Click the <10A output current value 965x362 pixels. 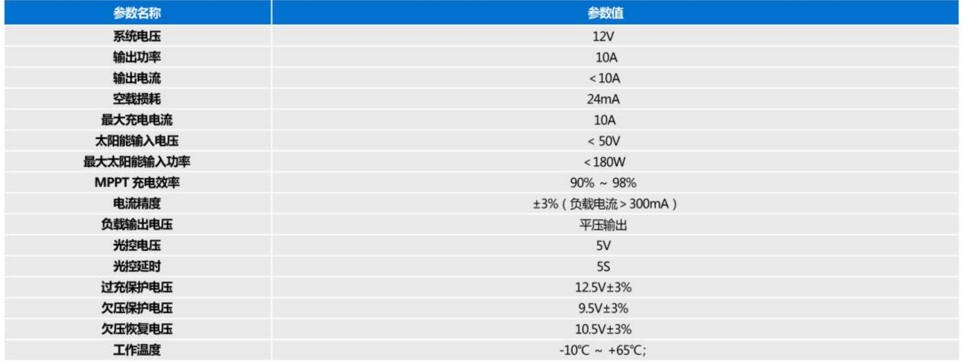click(605, 79)
